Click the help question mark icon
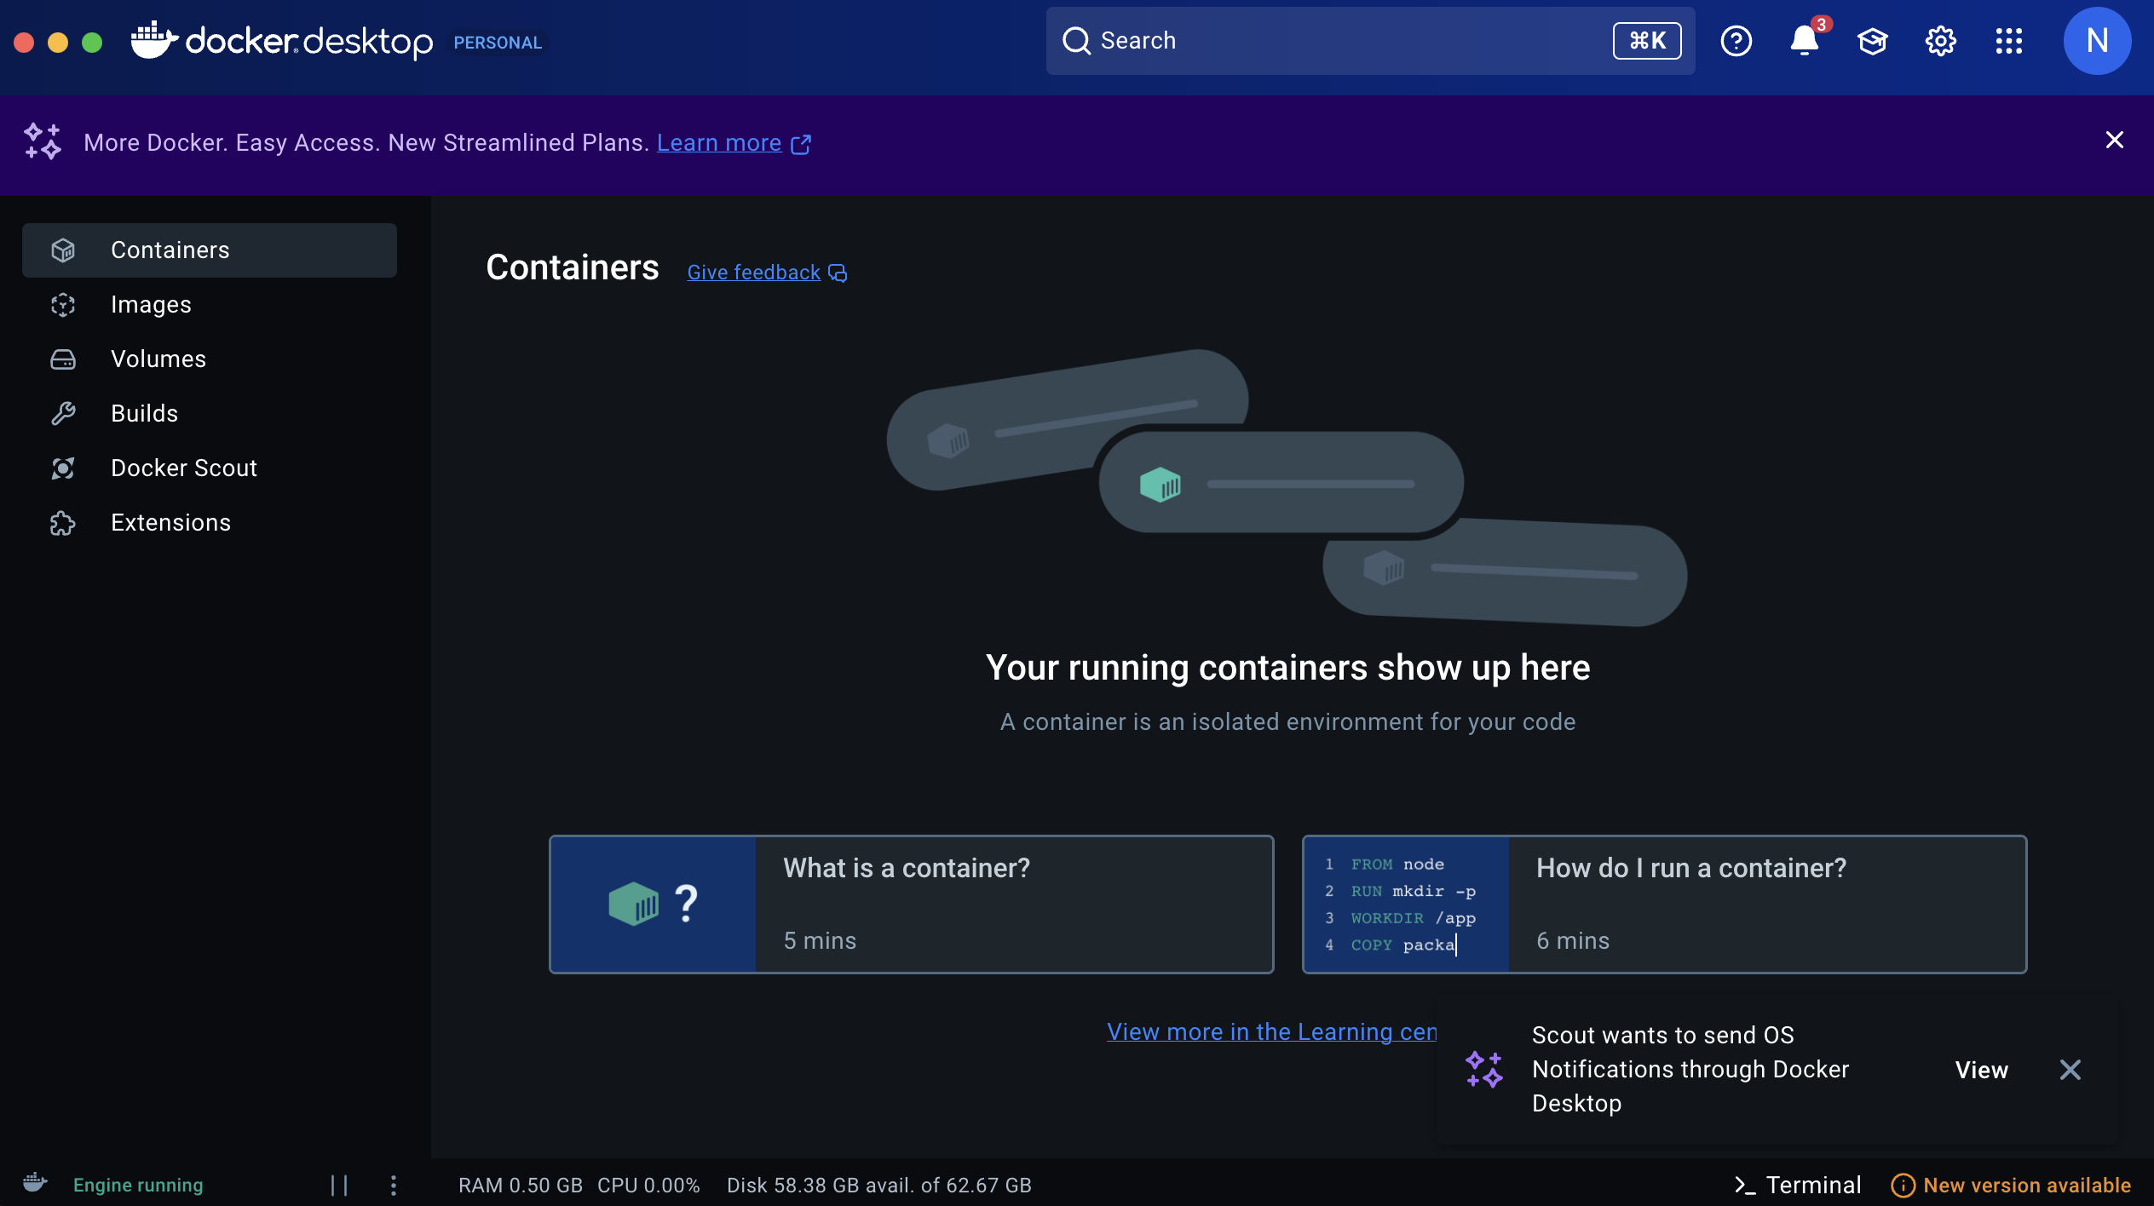This screenshot has height=1206, width=2154. 1736,41
